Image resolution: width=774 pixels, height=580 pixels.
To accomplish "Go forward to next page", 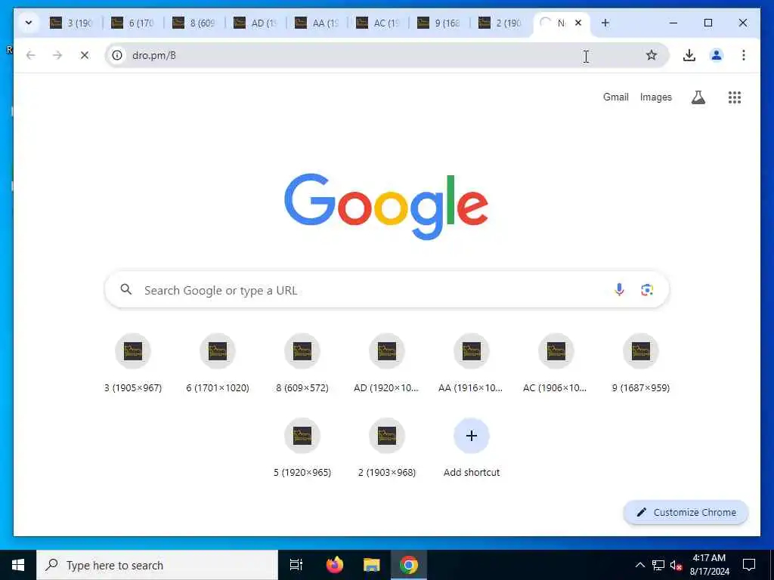I will 57,55.
